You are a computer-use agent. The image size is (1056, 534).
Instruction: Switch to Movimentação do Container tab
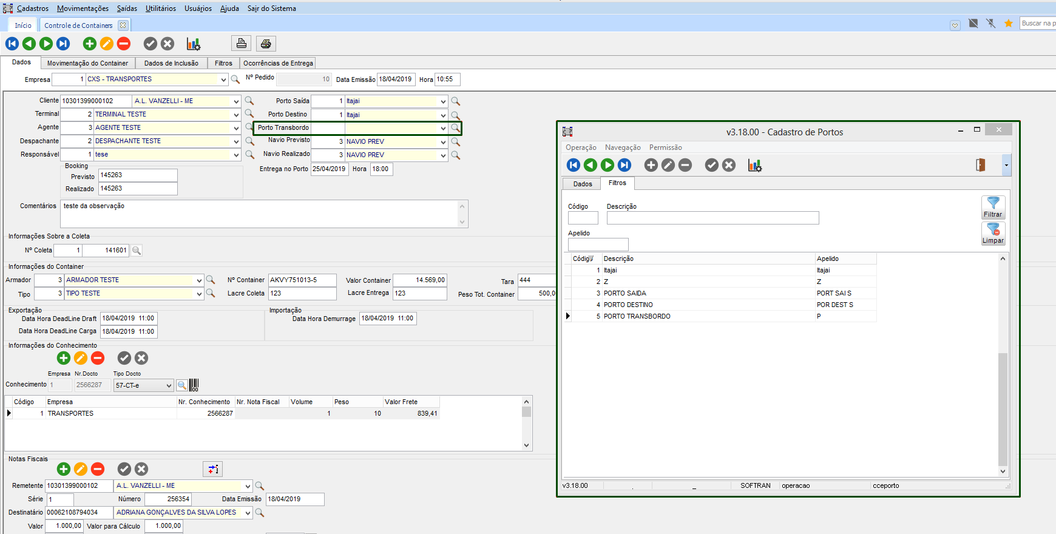[87, 63]
